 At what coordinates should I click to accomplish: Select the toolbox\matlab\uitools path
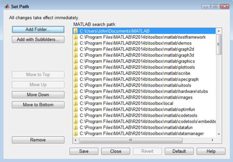pos(144,85)
